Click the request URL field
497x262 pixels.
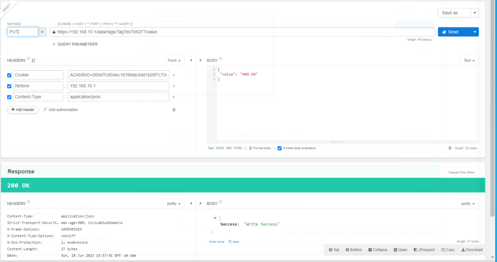click(x=242, y=31)
